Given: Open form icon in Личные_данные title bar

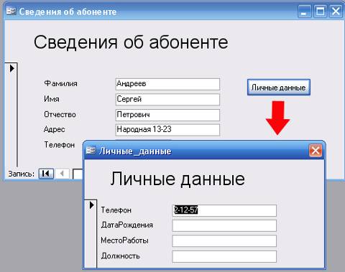Looking at the screenshot, I should (91, 150).
